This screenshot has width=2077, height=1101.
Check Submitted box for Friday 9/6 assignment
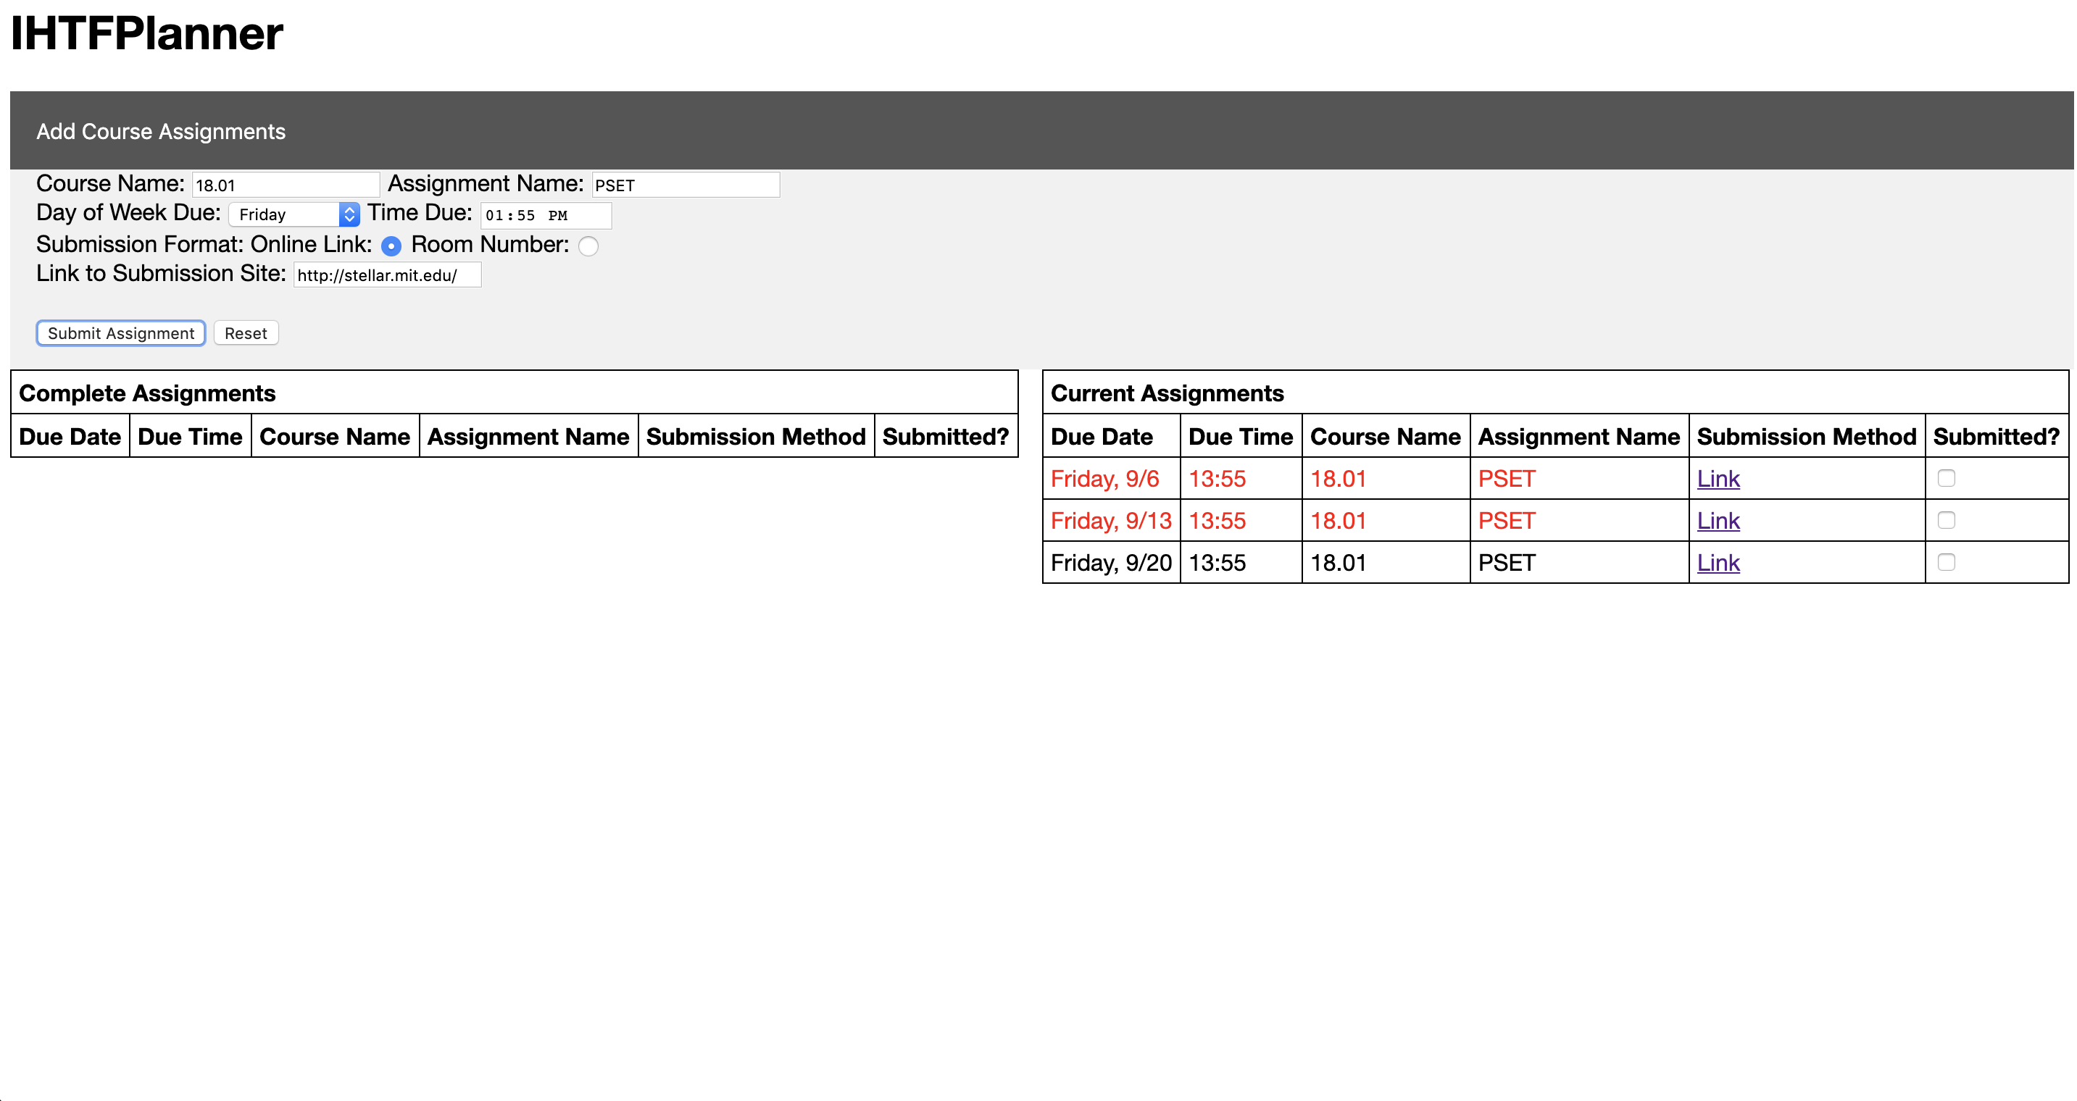click(1946, 478)
